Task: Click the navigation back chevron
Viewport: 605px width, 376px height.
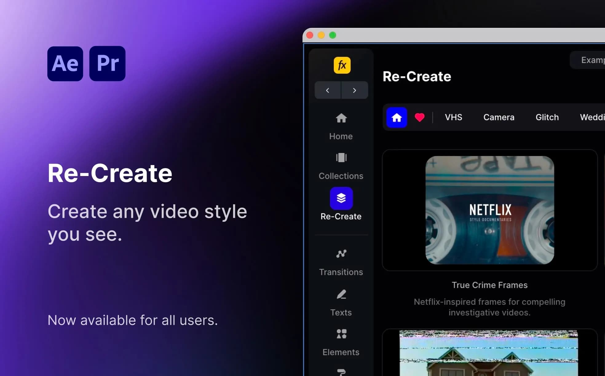Action: (328, 90)
